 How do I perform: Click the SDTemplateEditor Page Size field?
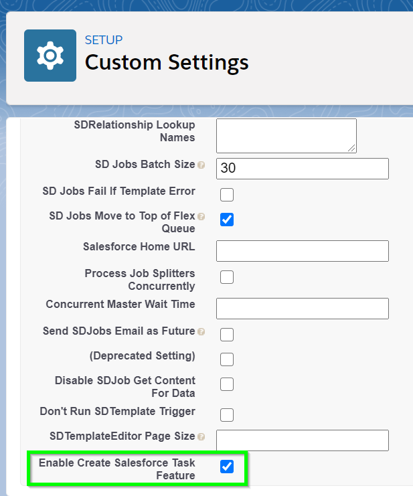[x=303, y=440]
